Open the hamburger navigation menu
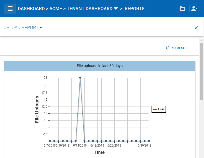The height and width of the screenshot is (158, 204). pos(10,9)
